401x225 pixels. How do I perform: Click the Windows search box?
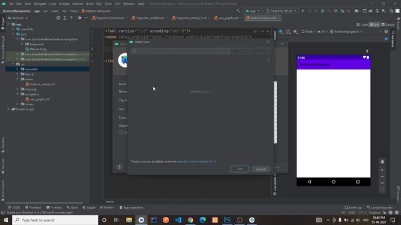coord(55,220)
